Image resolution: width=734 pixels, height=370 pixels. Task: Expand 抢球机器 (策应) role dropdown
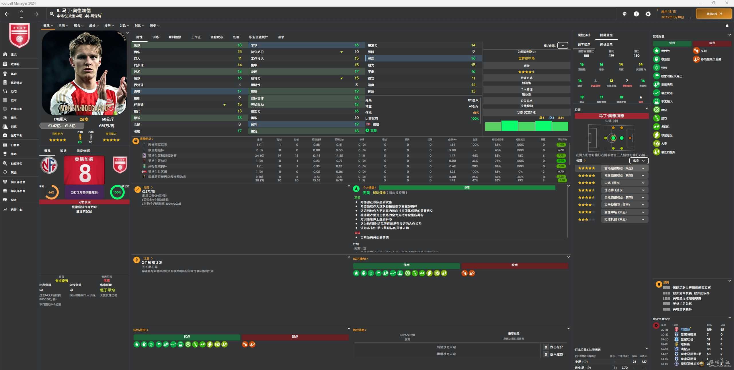624,220
